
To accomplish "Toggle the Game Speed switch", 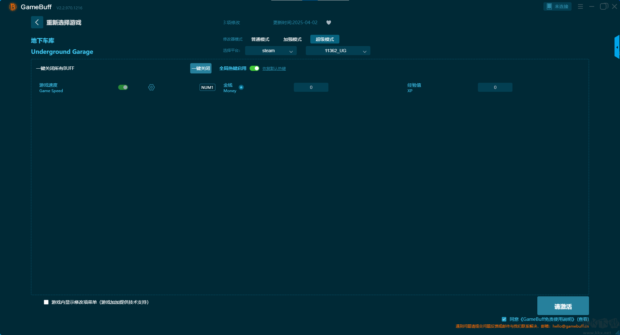I will point(123,87).
